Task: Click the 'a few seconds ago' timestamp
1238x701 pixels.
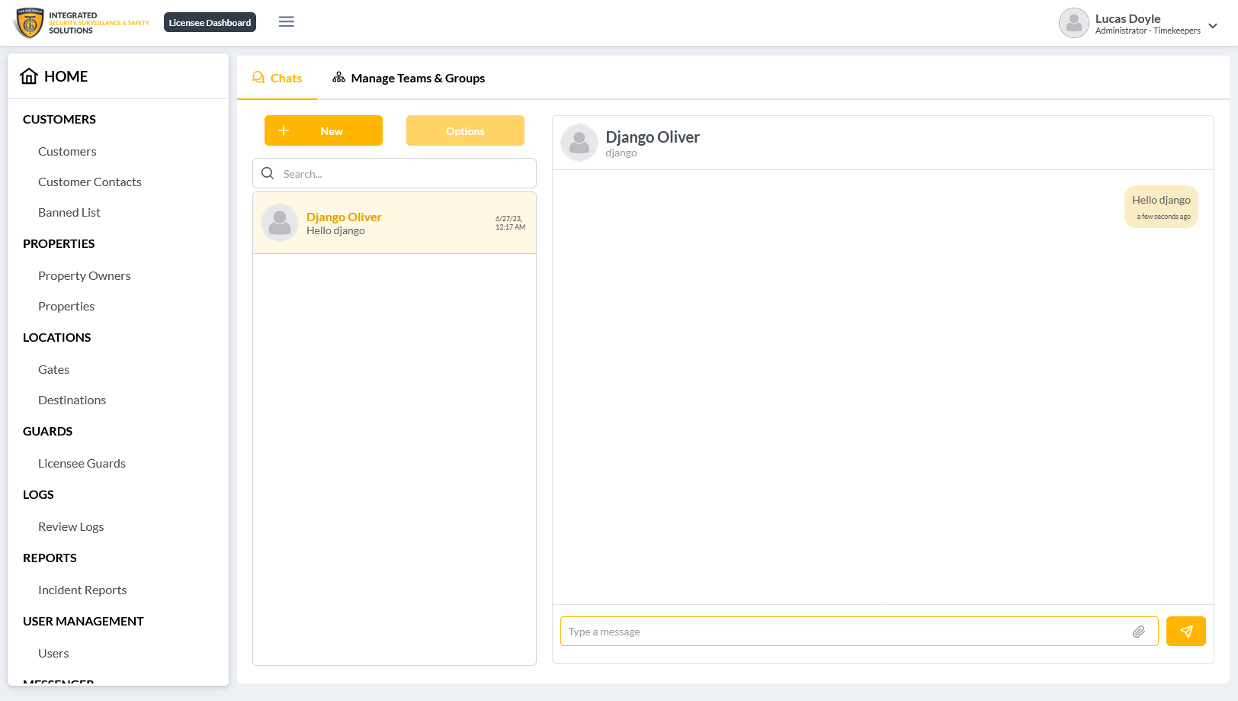Action: click(x=1163, y=217)
